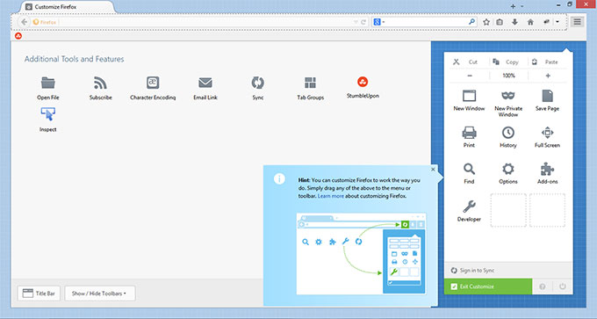Select the Customize Firefox tab
This screenshot has width=597, height=319.
click(67, 7)
